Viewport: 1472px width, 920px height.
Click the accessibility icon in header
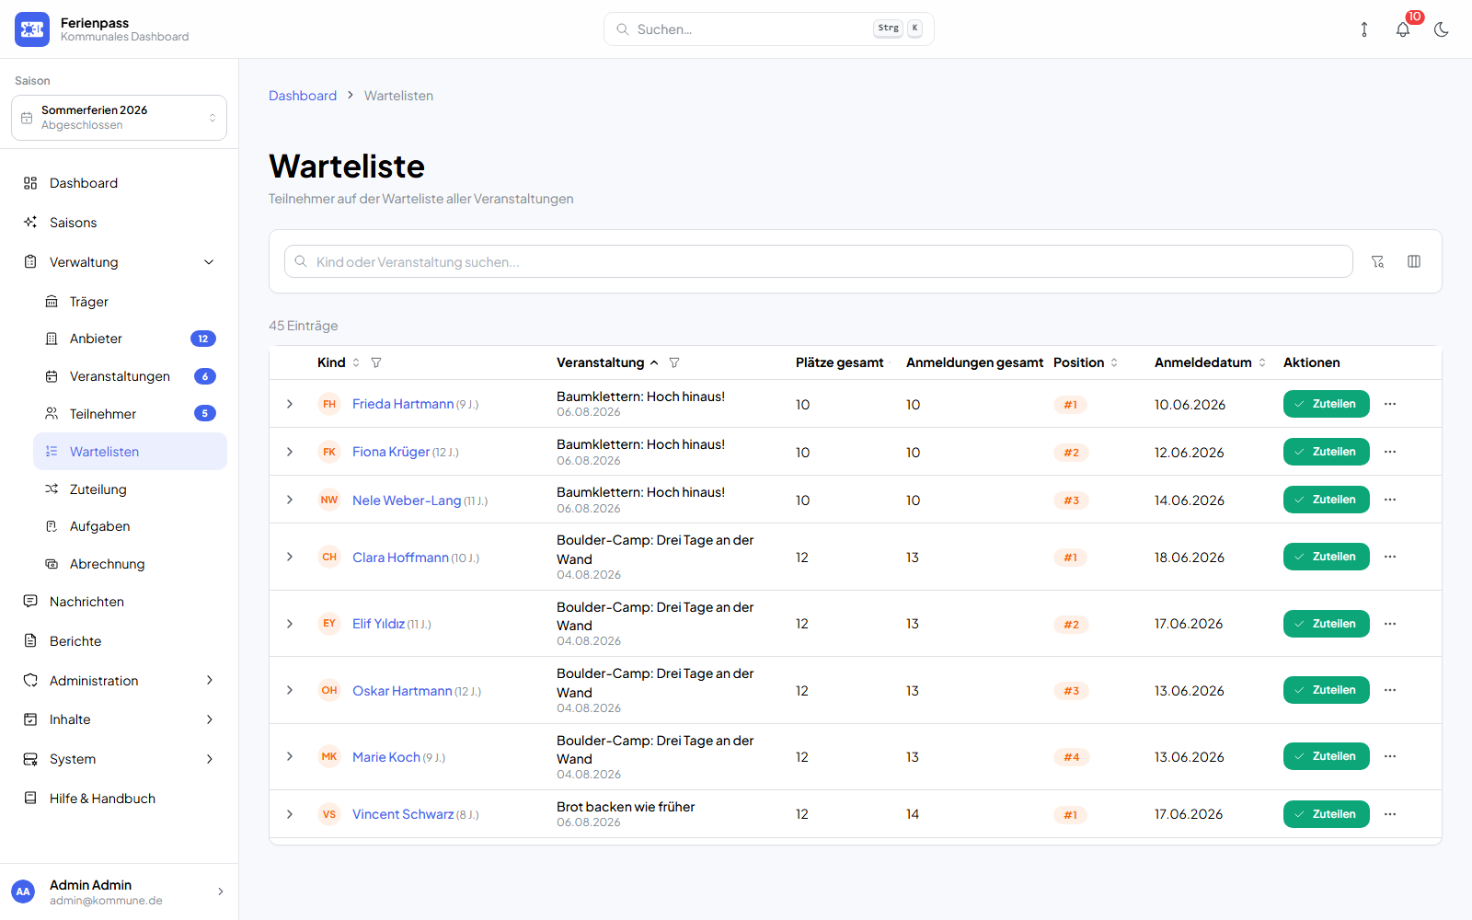1364,29
